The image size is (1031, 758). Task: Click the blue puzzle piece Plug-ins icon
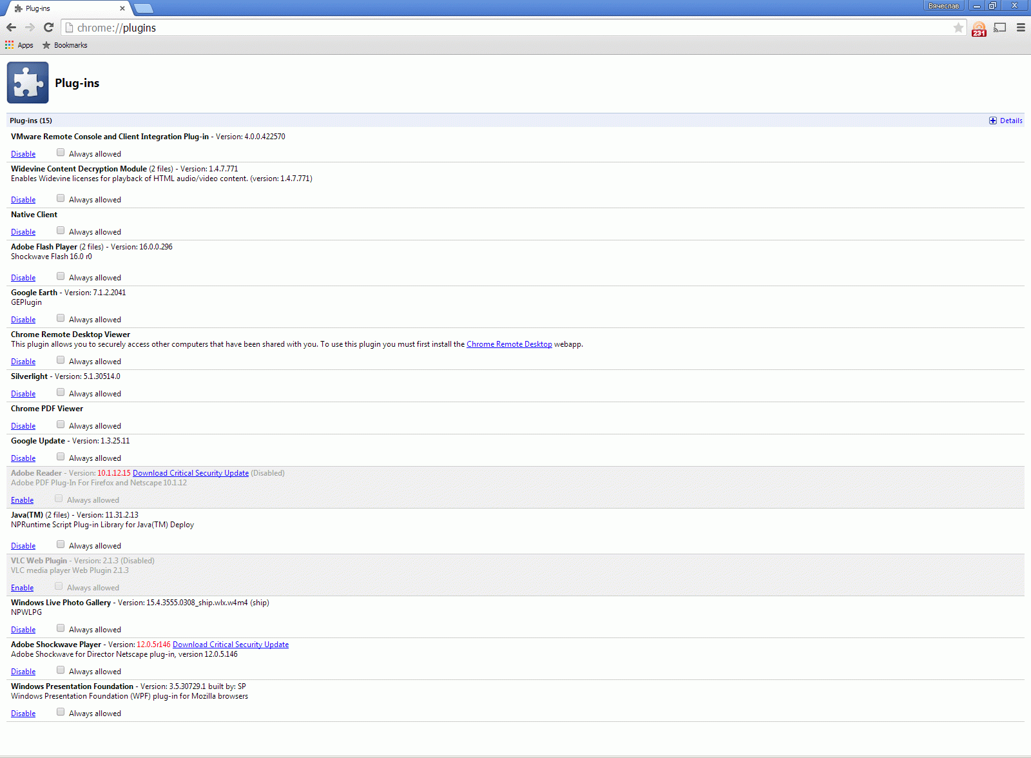click(x=28, y=83)
